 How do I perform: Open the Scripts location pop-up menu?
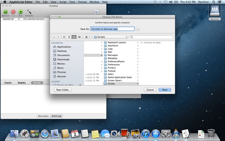click(x=110, y=37)
